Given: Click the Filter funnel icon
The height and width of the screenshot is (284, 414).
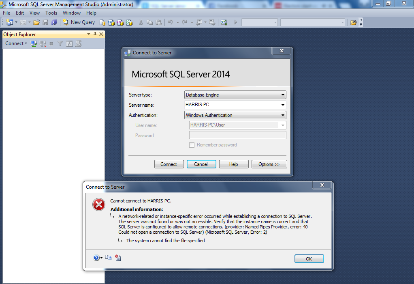Looking at the screenshot, I should point(60,44).
